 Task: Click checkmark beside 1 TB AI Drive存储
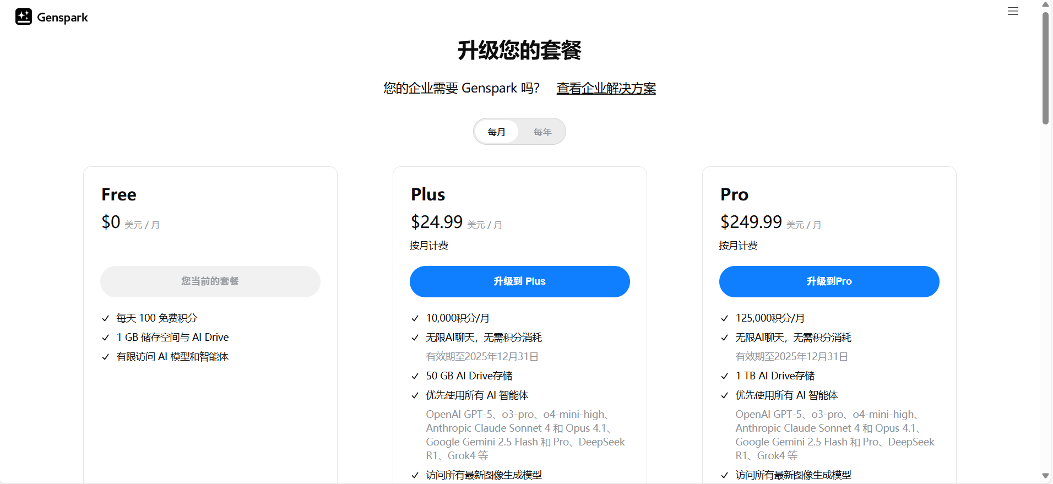725,376
